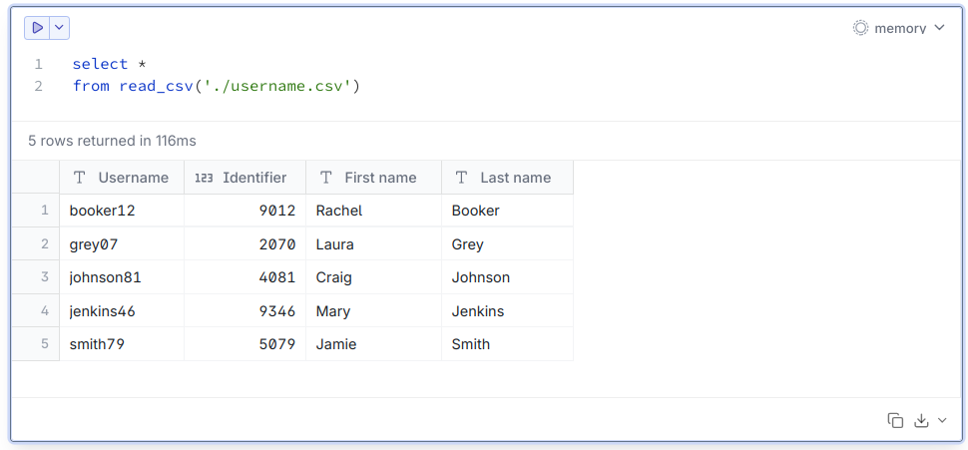The width and height of the screenshot is (968, 450).
Task: Sort by the Username column header
Action: [122, 178]
